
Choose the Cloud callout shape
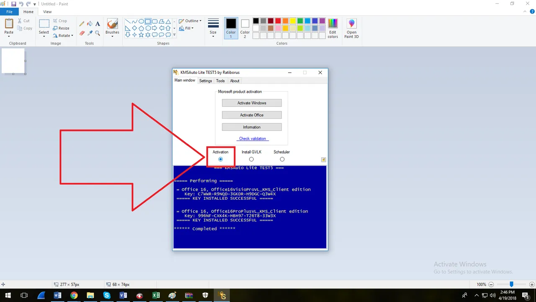click(168, 35)
